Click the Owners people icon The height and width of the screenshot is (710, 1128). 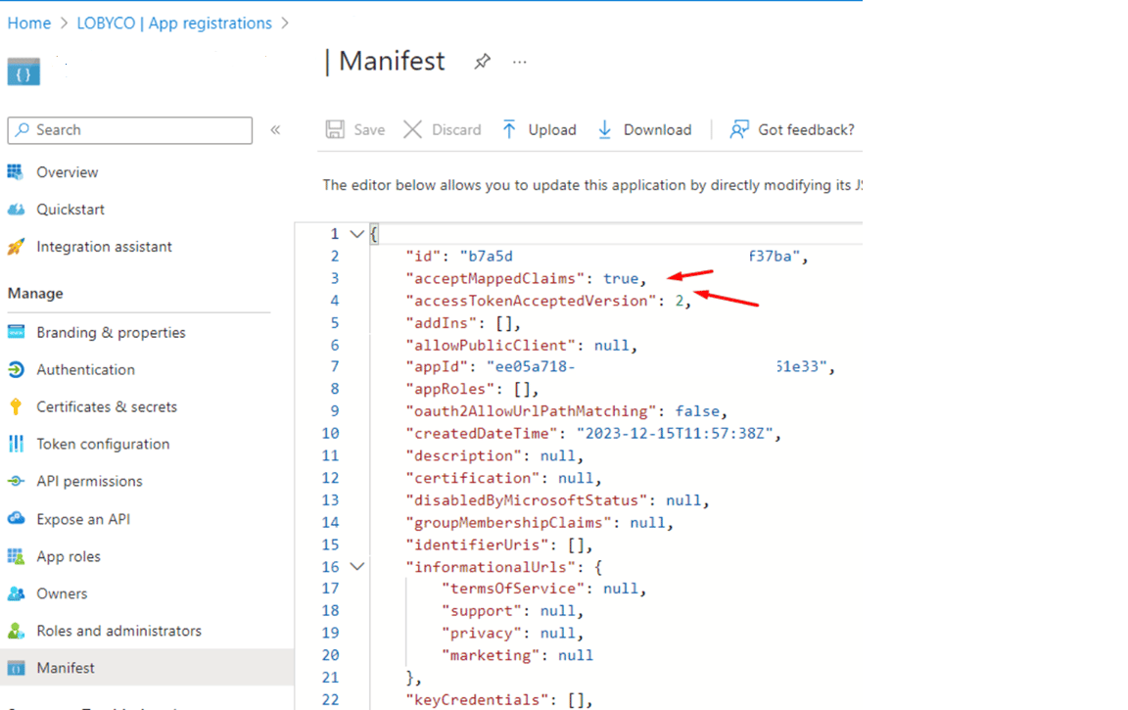point(15,593)
